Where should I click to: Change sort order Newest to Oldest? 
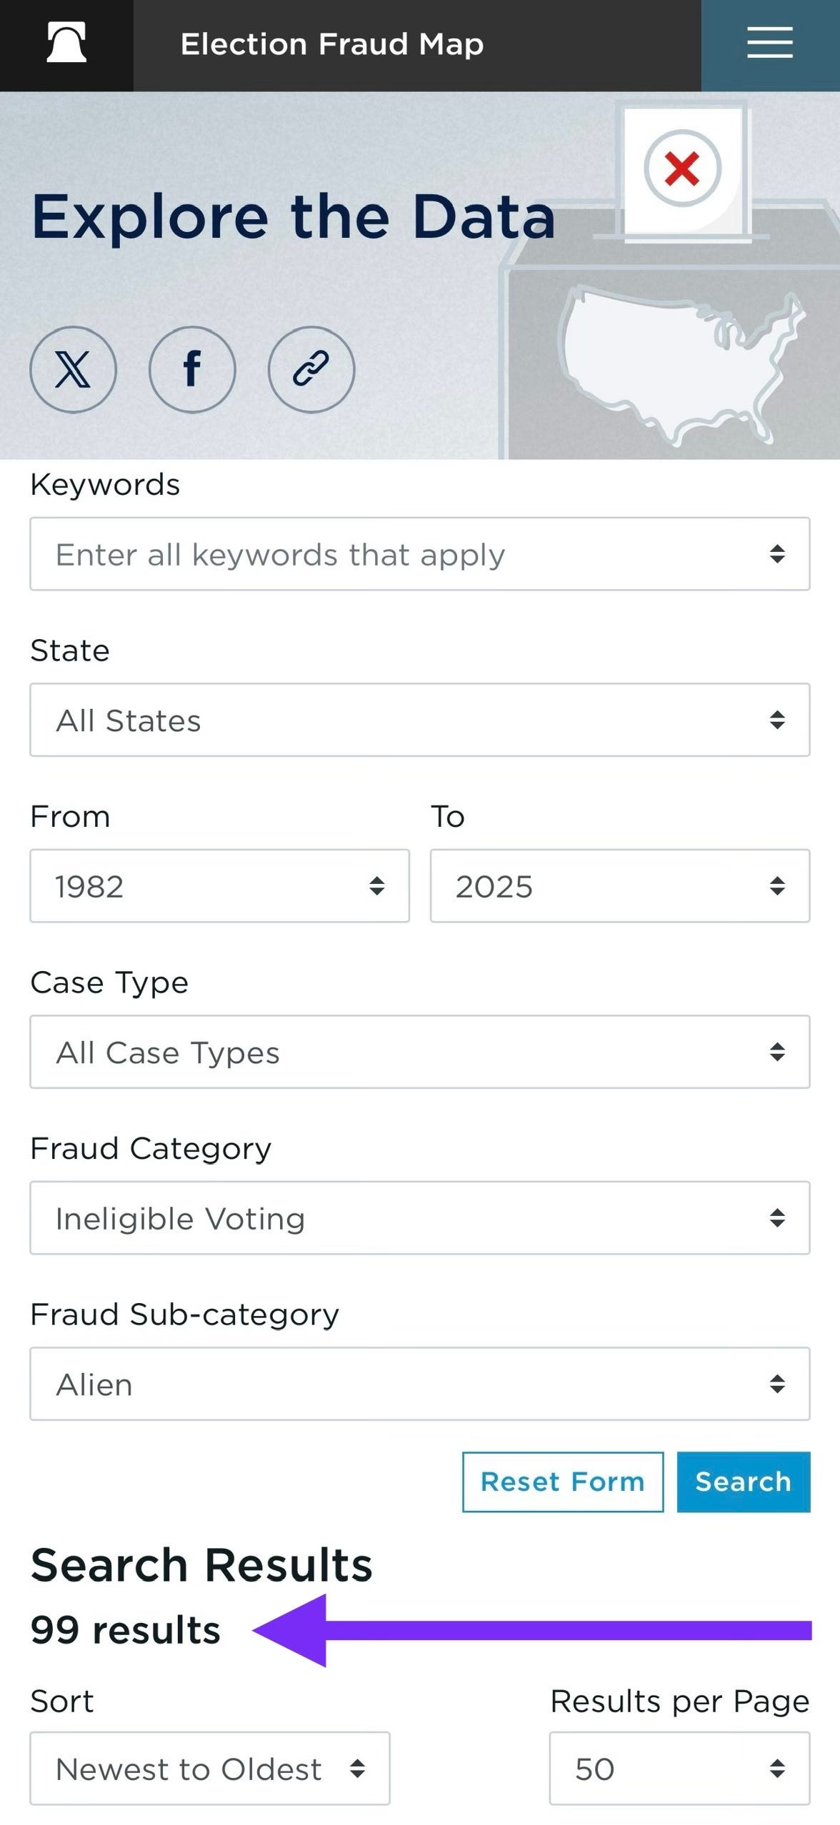point(210,1769)
